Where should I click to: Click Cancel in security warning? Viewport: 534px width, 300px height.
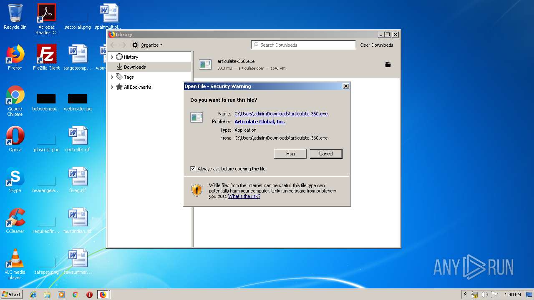pyautogui.click(x=326, y=154)
